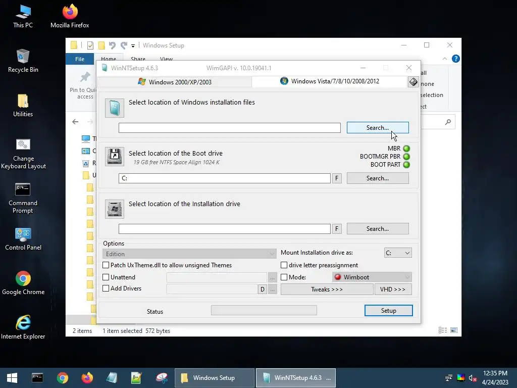The height and width of the screenshot is (388, 517).
Task: Click the Windows installation files icon
Action: pos(115,108)
